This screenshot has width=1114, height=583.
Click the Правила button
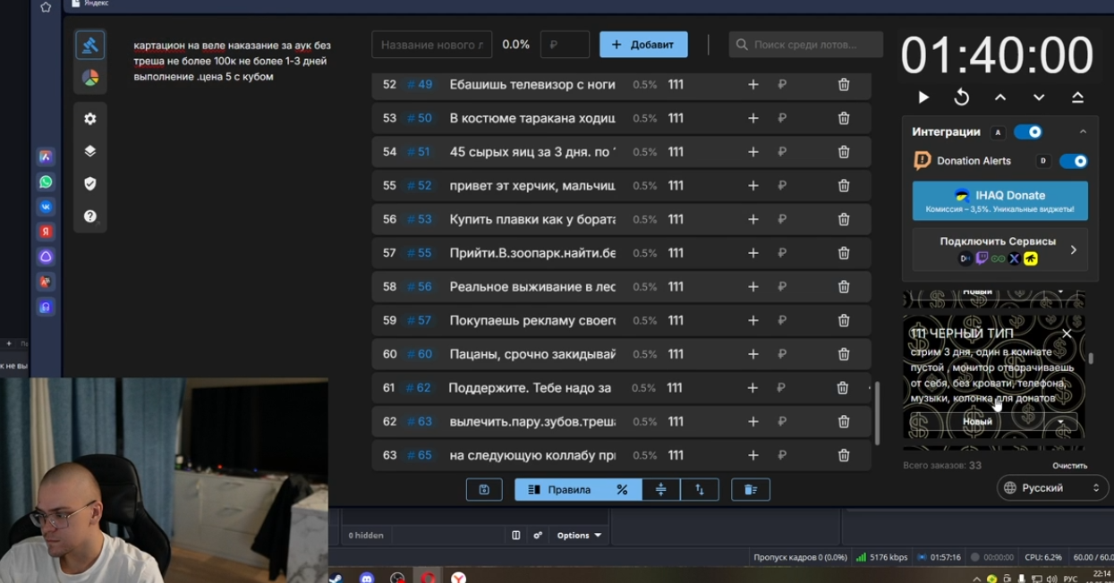560,489
